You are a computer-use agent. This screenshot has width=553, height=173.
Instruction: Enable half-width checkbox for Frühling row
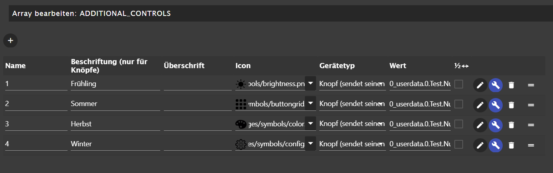(x=459, y=84)
